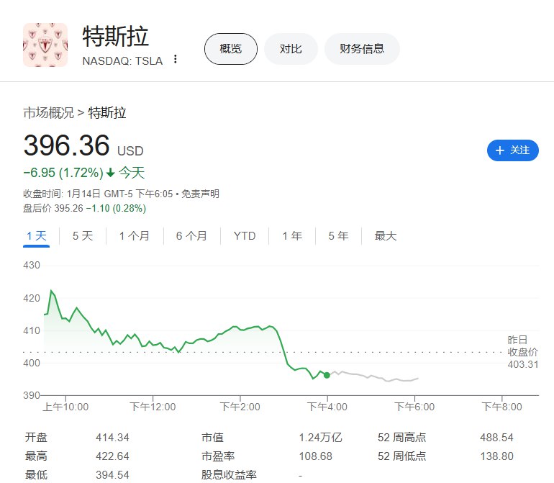Click the 430 y-axis label

click(x=32, y=265)
